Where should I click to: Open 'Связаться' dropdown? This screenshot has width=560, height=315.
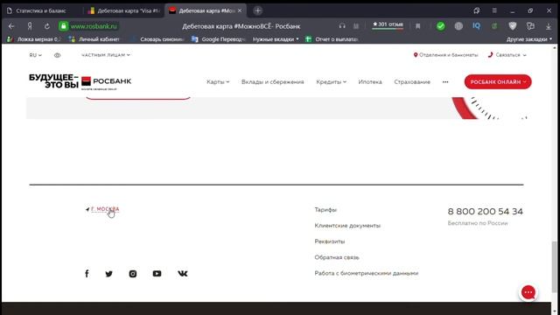pos(507,55)
